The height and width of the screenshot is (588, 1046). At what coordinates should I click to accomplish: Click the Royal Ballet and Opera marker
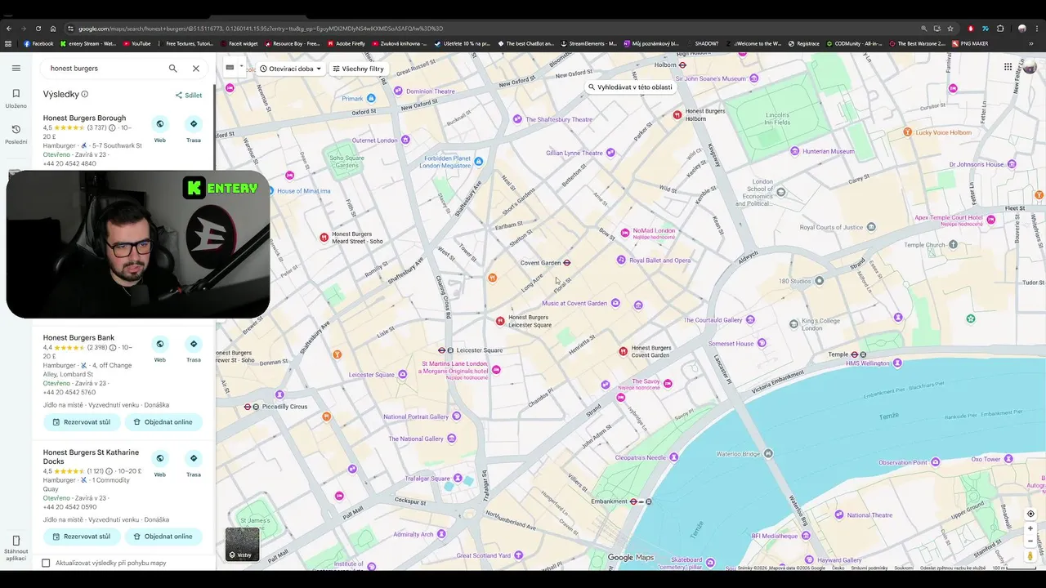(621, 260)
